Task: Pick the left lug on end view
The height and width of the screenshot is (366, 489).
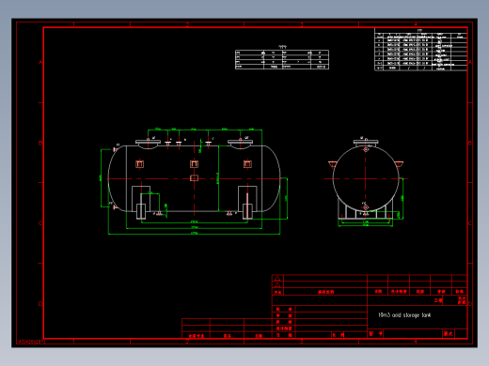Action: point(333,164)
